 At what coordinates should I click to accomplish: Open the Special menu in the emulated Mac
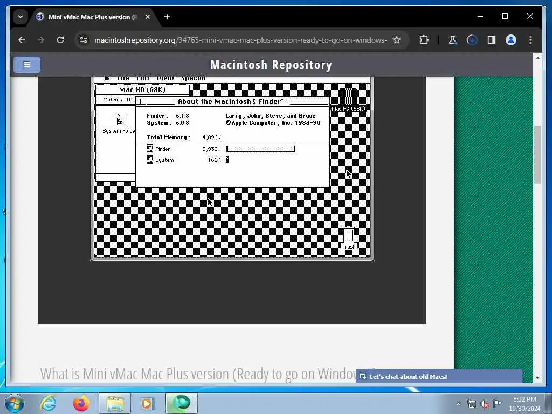(194, 78)
